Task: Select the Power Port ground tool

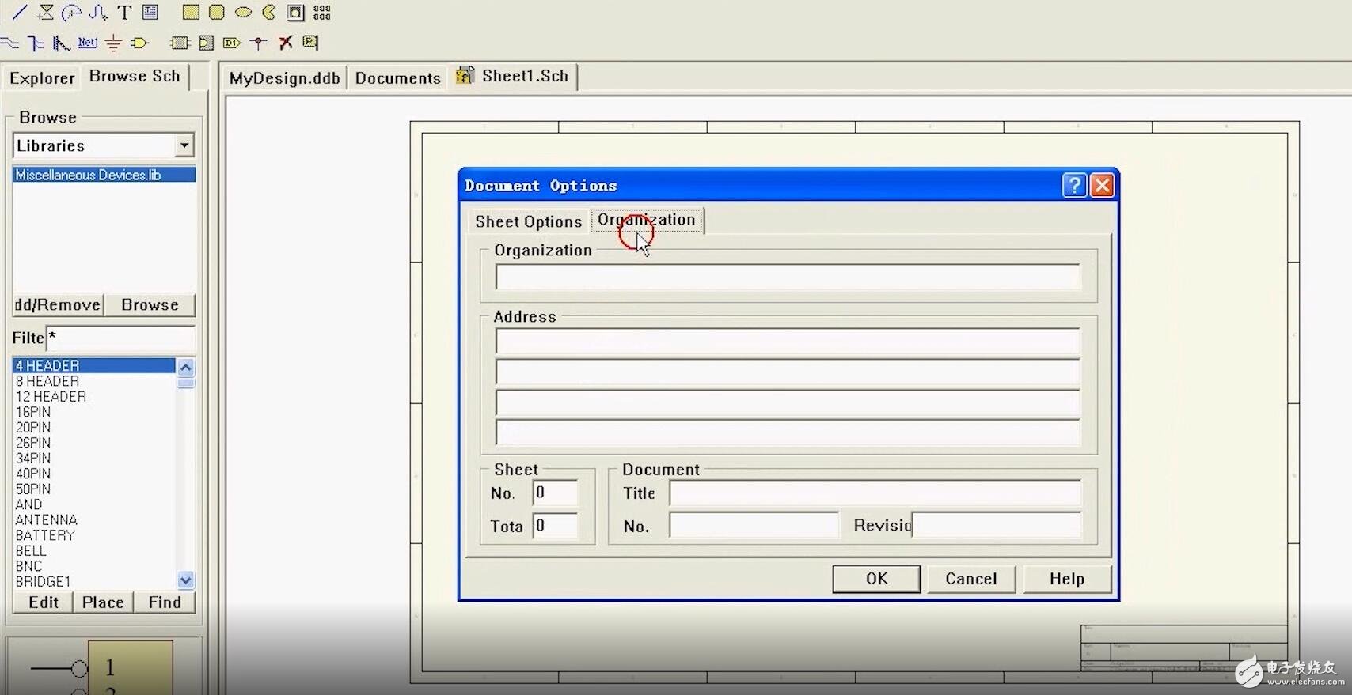Action: point(113,43)
